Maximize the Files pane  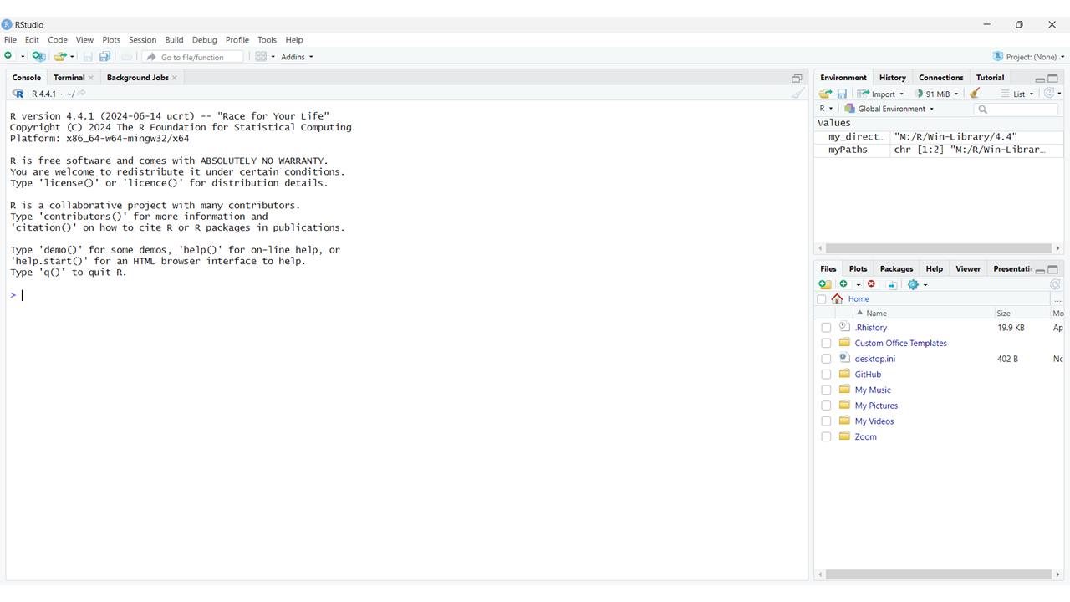click(1053, 270)
